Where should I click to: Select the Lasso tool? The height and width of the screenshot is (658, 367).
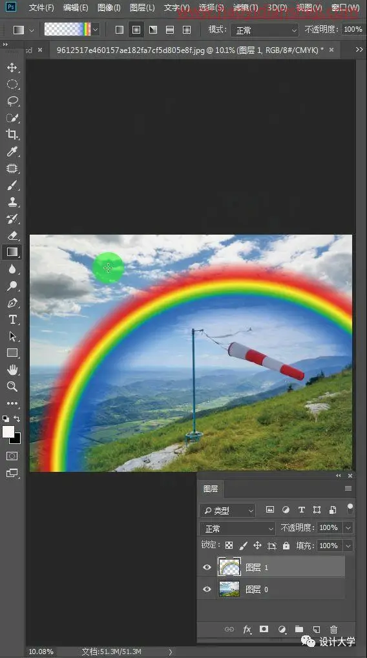click(x=12, y=101)
